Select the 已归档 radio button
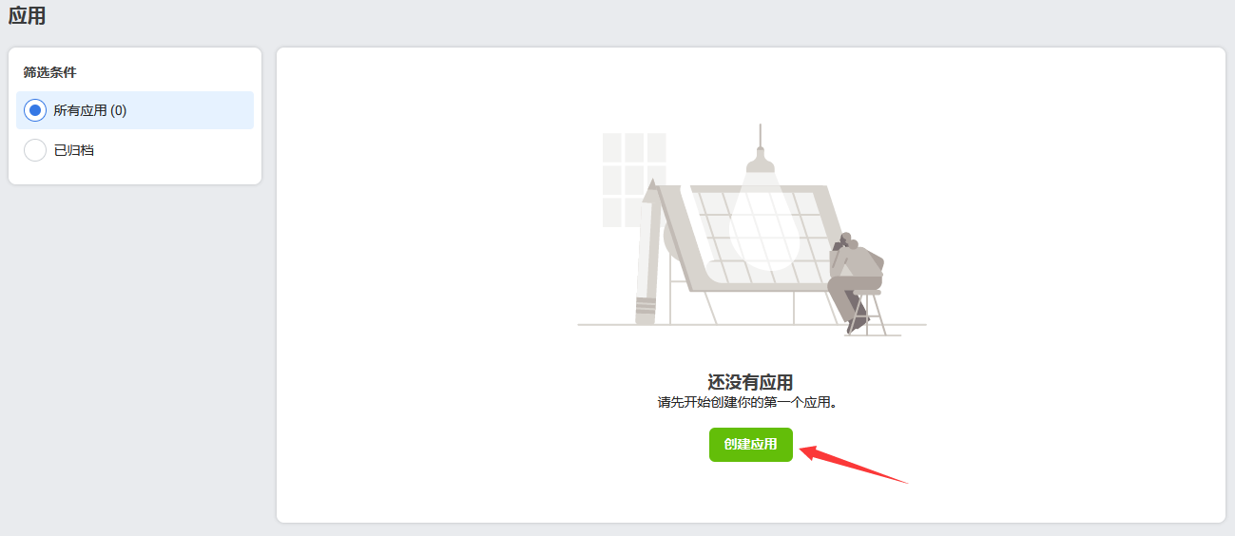Viewport: 1235px width, 536px height. (35, 150)
